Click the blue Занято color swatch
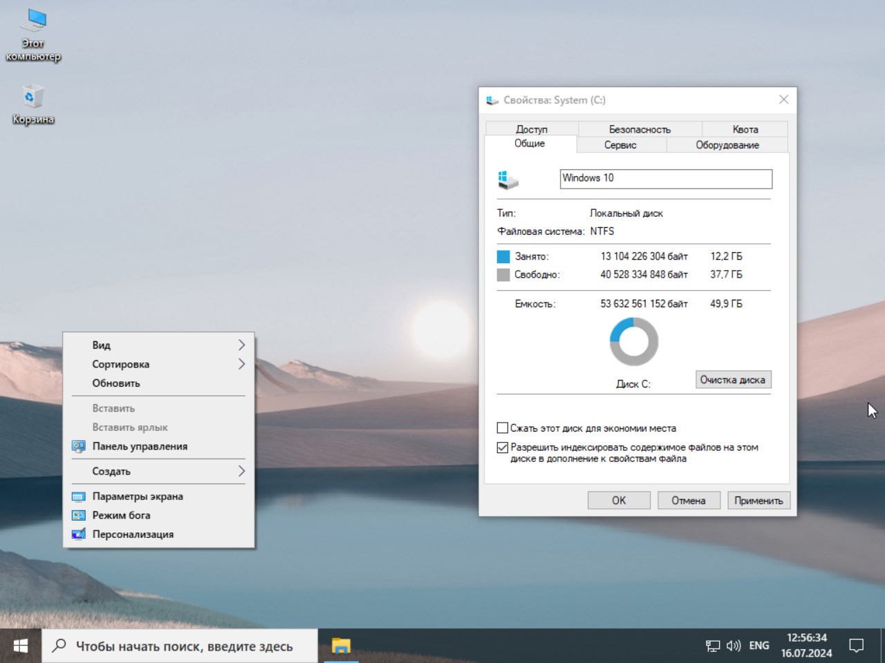 pyautogui.click(x=503, y=257)
